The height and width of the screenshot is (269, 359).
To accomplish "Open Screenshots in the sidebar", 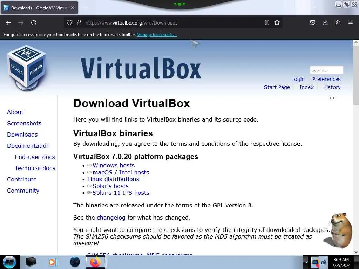I will [x=24, y=123].
